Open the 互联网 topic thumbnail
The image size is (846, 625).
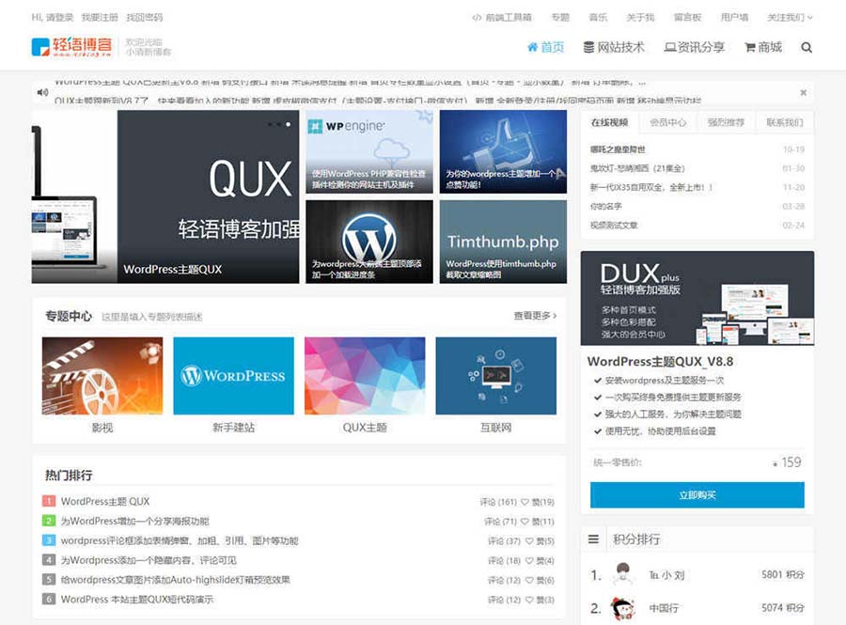tap(495, 376)
